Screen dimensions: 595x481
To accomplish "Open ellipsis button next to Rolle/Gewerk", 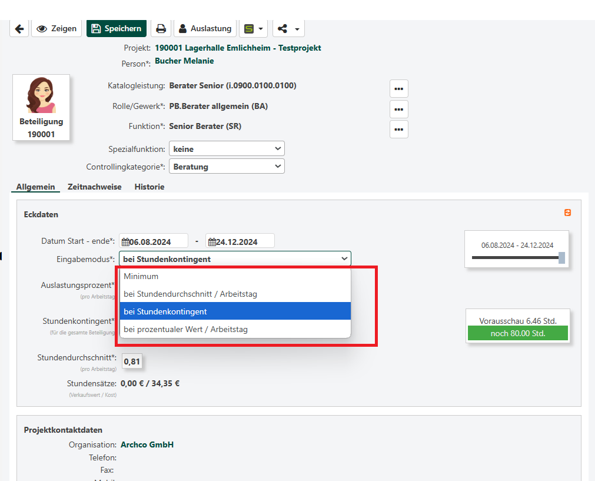I will (x=398, y=109).
